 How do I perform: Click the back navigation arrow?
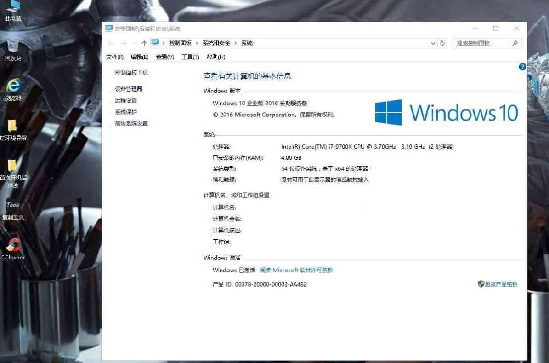(x=111, y=43)
